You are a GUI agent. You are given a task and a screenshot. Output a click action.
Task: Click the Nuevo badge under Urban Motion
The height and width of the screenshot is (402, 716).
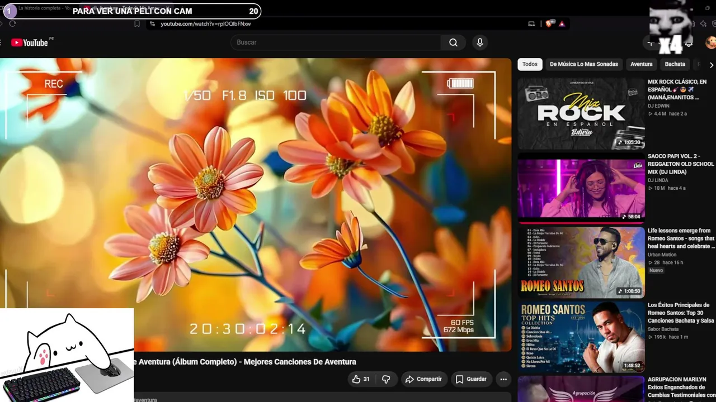coord(656,271)
